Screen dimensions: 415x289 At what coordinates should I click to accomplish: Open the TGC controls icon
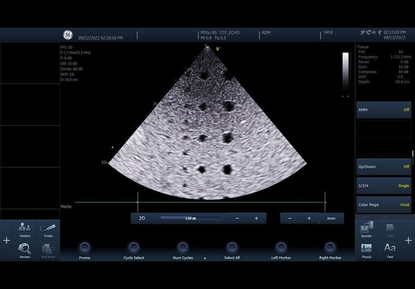[x=390, y=229]
